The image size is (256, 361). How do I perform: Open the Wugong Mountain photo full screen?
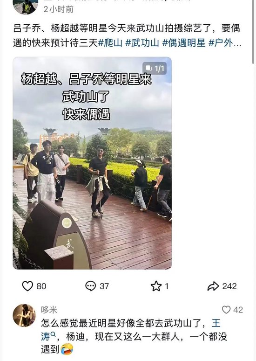pos(92,163)
